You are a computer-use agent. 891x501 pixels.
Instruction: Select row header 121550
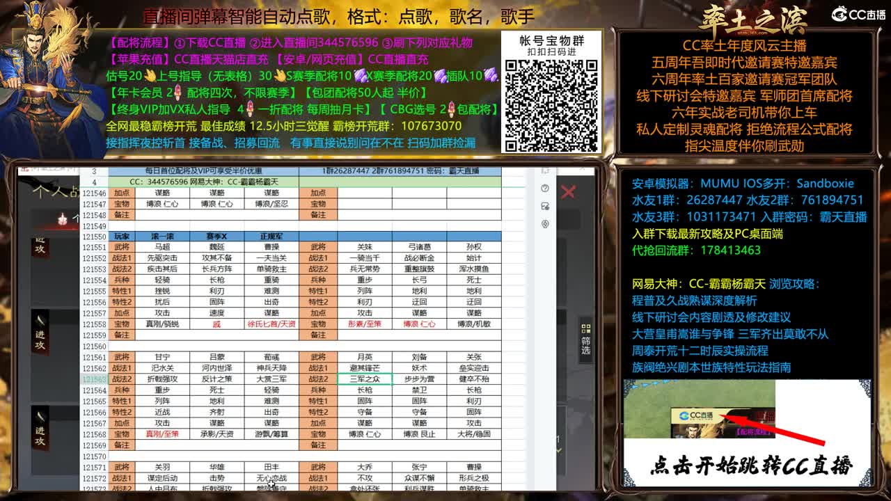(94, 237)
